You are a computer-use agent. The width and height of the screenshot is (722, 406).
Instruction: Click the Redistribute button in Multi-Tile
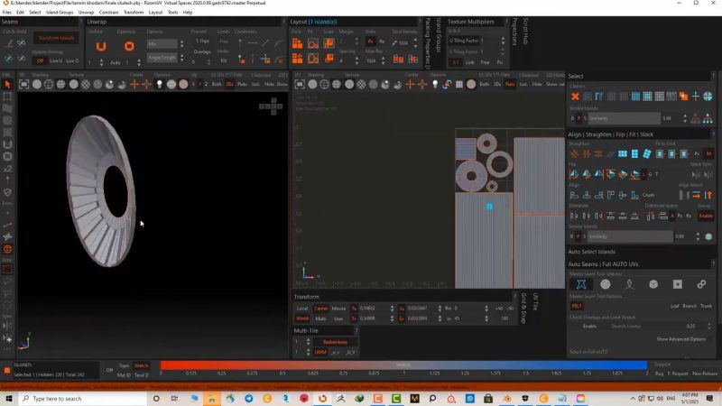335,342
